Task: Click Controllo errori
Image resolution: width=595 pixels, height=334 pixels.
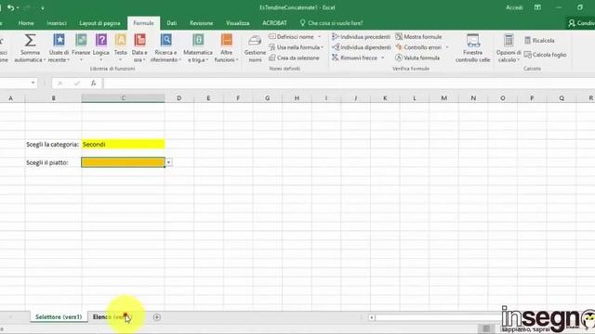Action: [418, 47]
